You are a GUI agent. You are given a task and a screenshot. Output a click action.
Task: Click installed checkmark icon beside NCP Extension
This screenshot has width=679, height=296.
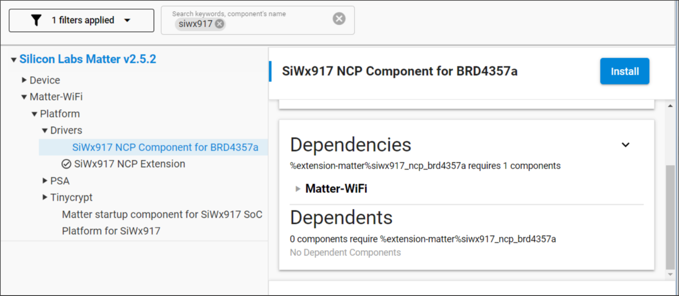(x=66, y=164)
